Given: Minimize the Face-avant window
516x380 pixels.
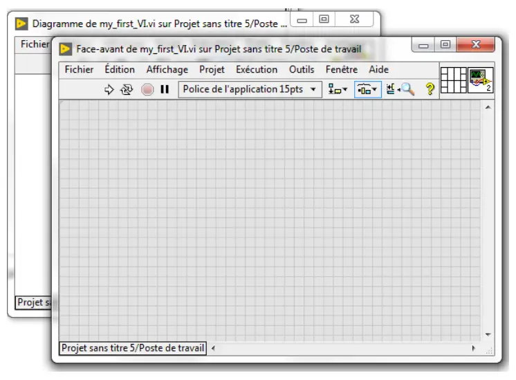Looking at the screenshot, I should pos(423,44).
